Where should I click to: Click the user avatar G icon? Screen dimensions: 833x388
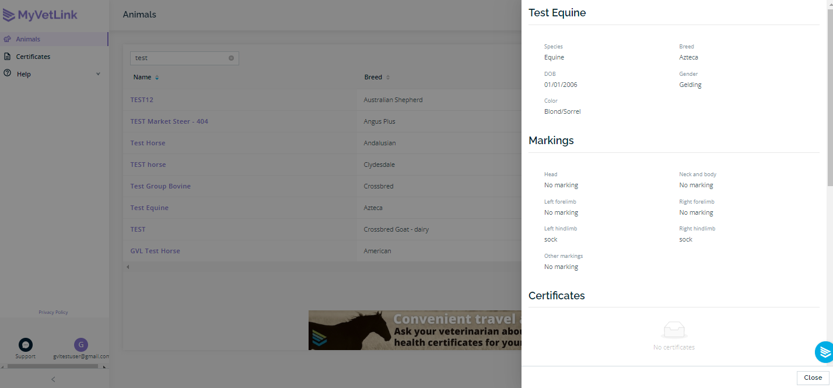pos(81,344)
